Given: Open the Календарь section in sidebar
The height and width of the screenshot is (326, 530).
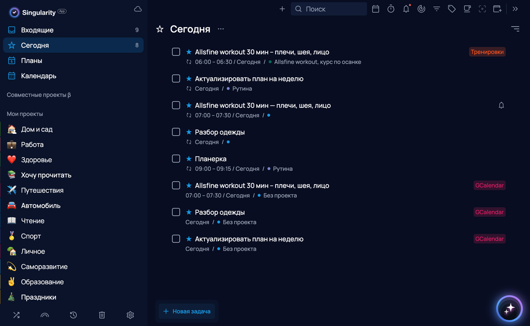Looking at the screenshot, I should [38, 76].
